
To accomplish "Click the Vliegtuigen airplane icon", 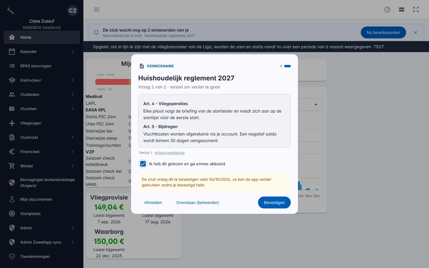I will click(x=12, y=123).
